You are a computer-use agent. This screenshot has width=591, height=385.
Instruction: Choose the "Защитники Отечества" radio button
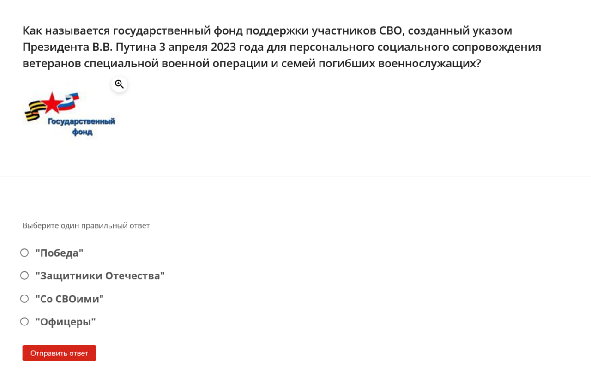click(x=24, y=276)
